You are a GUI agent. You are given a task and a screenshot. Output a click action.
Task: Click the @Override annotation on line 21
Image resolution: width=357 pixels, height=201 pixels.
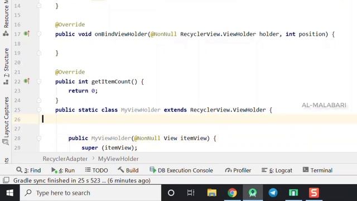coord(70,72)
